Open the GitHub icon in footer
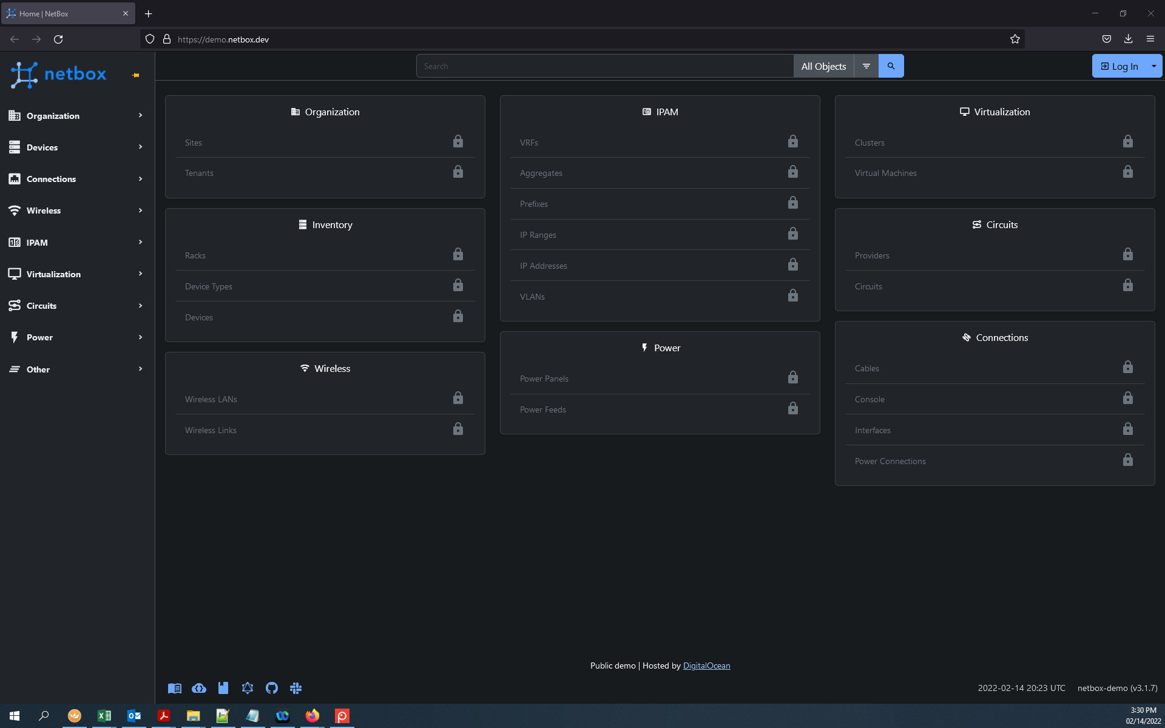 pyautogui.click(x=272, y=688)
